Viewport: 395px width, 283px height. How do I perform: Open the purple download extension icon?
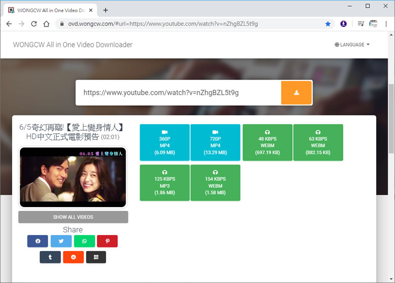pyautogui.click(x=343, y=24)
